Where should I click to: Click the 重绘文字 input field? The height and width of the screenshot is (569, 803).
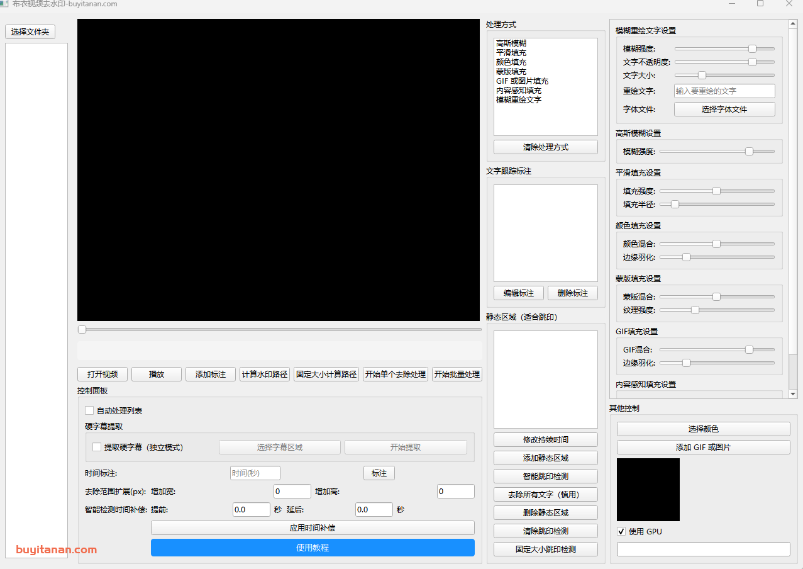pos(724,91)
